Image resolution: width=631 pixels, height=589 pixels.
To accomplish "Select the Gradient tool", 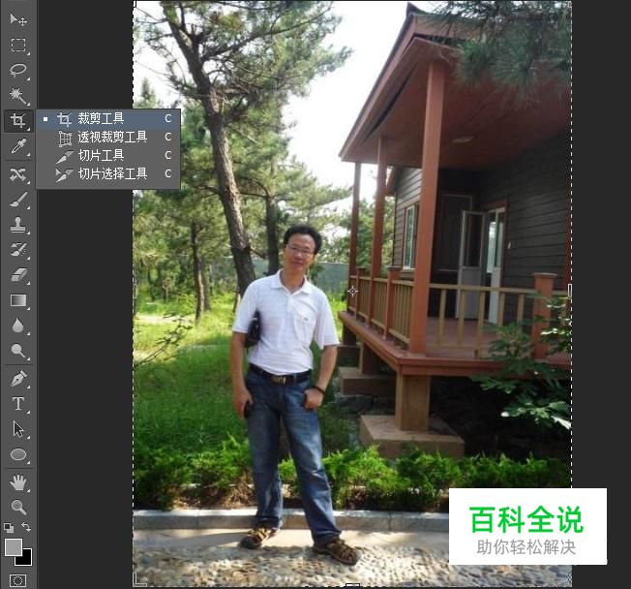I will click(x=18, y=300).
